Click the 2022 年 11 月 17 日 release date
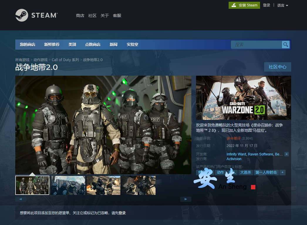This screenshot has width=307, height=225. tap(242, 146)
